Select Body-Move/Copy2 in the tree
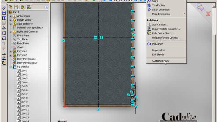 (27, 63)
